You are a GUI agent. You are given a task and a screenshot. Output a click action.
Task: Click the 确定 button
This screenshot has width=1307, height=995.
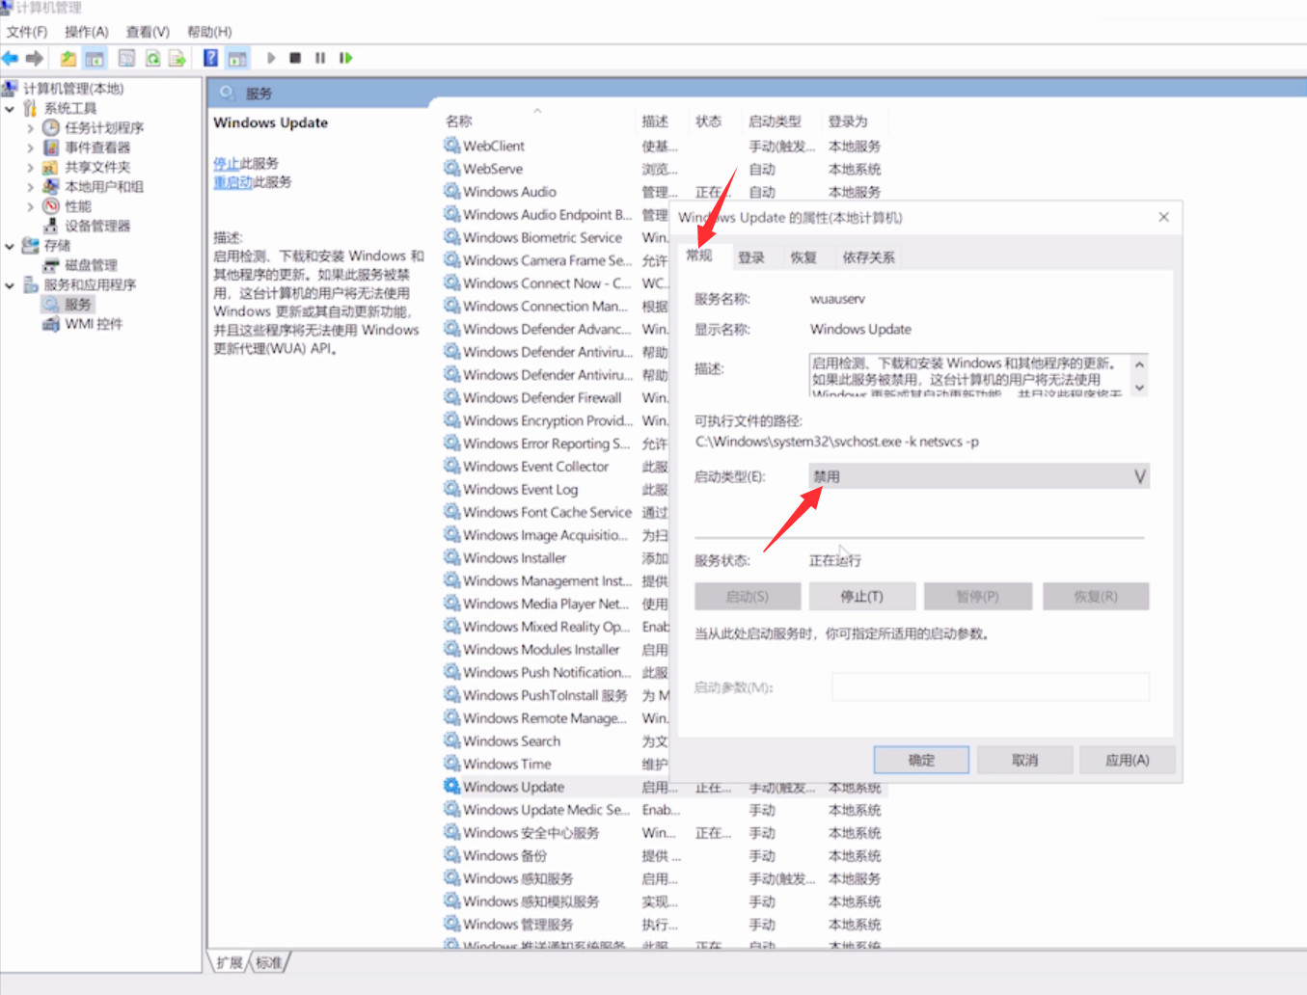[921, 760]
